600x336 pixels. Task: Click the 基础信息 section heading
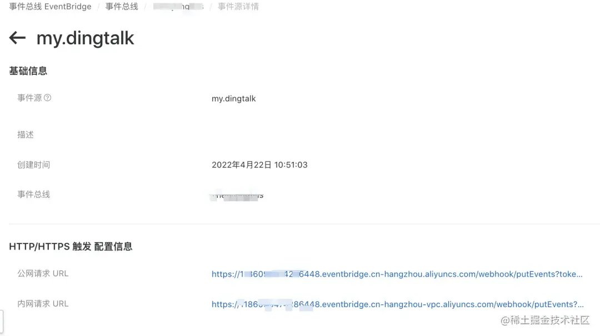click(28, 71)
